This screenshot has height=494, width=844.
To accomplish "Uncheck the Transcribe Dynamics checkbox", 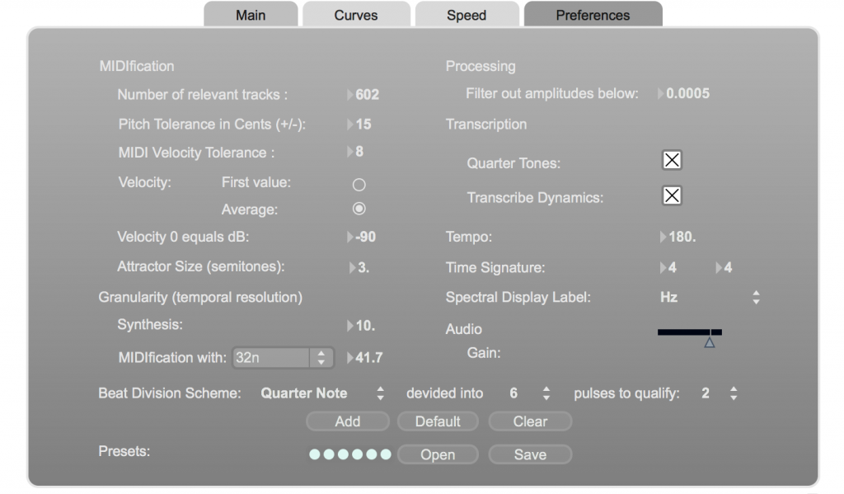I will [x=672, y=195].
